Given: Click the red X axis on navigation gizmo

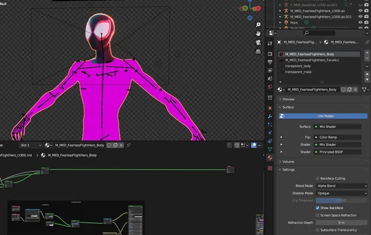Looking at the screenshot, I should click(258, 9).
